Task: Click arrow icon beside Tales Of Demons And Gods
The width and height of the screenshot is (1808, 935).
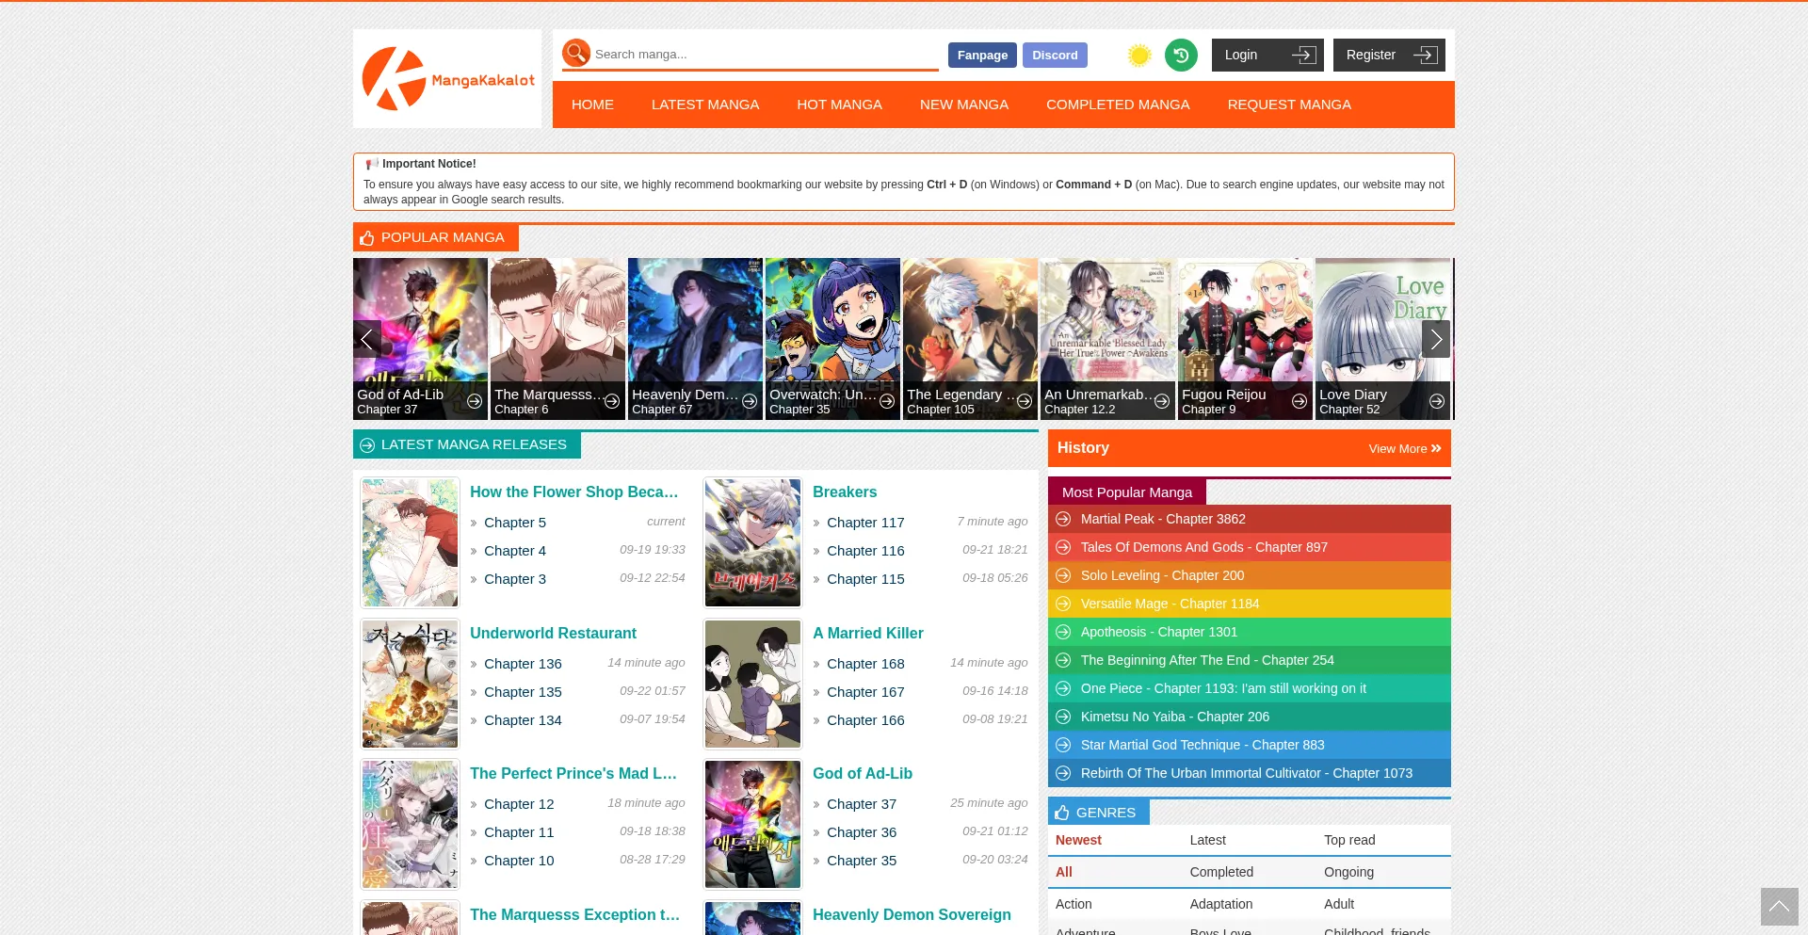Action: tap(1063, 547)
